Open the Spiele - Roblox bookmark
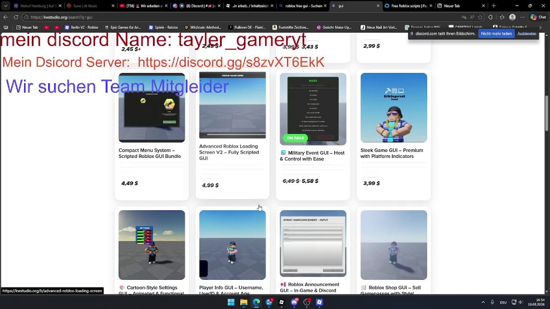Image resolution: width=550 pixels, height=309 pixels. point(163,27)
